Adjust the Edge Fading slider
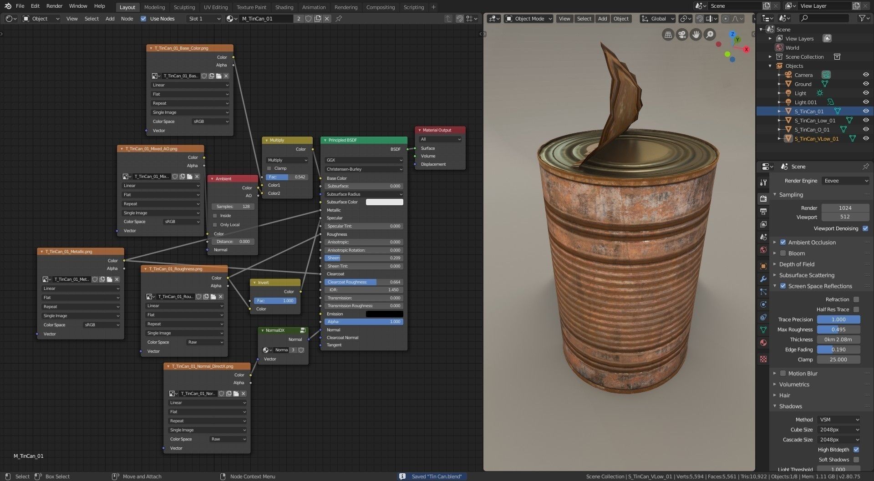 [x=838, y=349]
